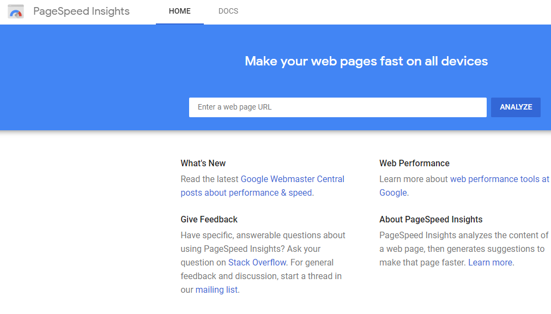
Task: Open the DOCS tab
Action: pyautogui.click(x=228, y=11)
